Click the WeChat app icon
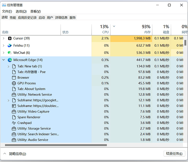The width and height of the screenshot is (188, 162). pos(10,53)
